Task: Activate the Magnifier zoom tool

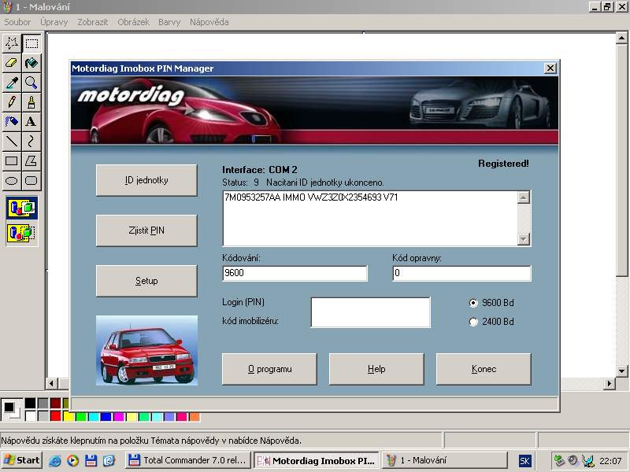Action: point(31,83)
